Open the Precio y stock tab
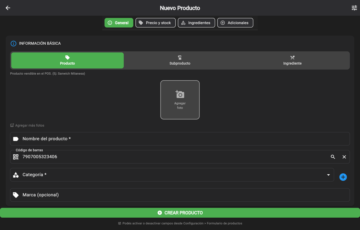The width and height of the screenshot is (360, 230). tap(155, 23)
